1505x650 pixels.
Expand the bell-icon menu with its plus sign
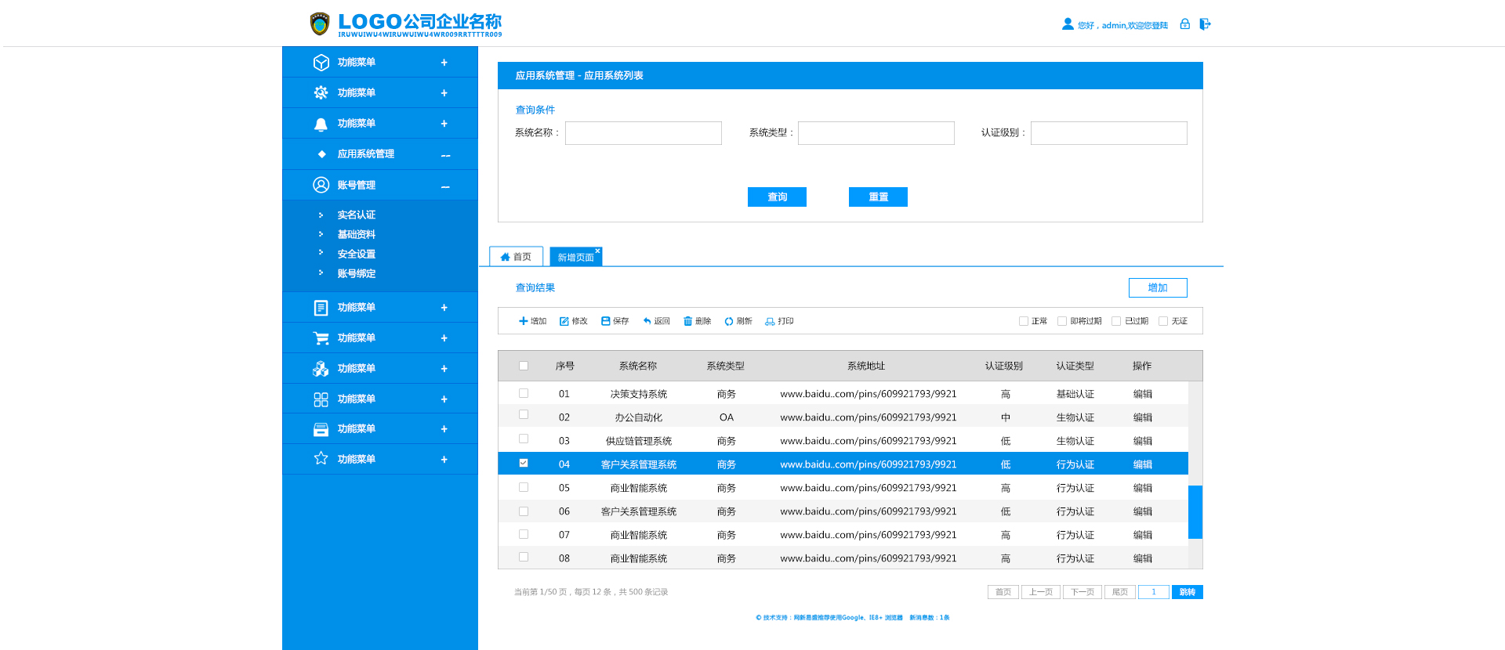tap(444, 124)
